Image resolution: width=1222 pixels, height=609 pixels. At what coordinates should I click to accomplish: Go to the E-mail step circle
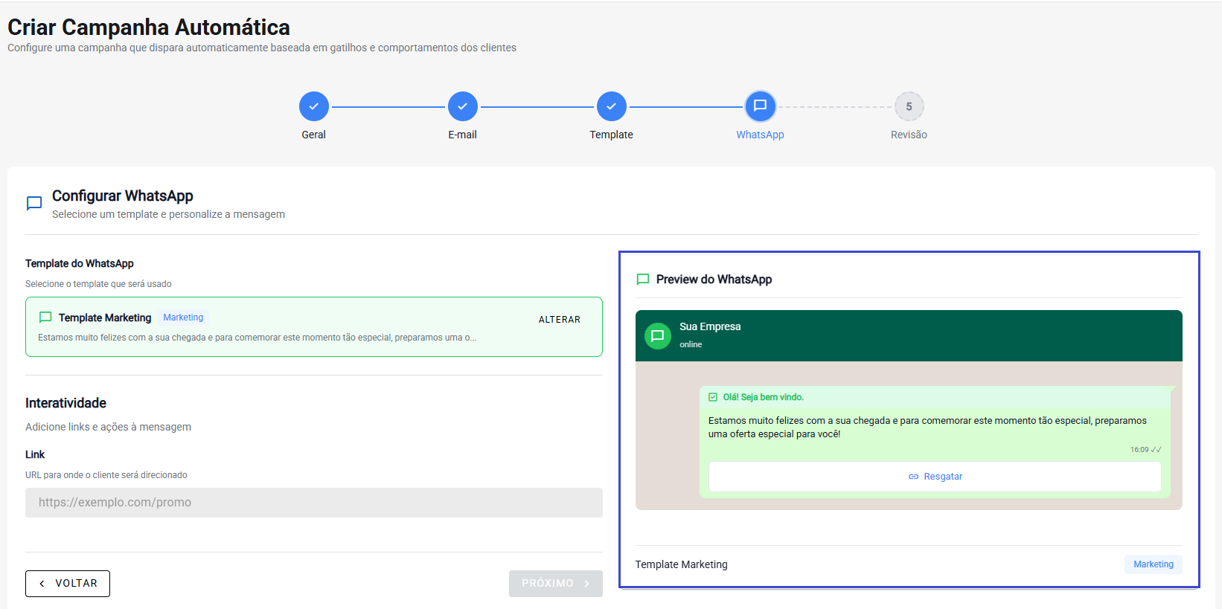pos(462,106)
